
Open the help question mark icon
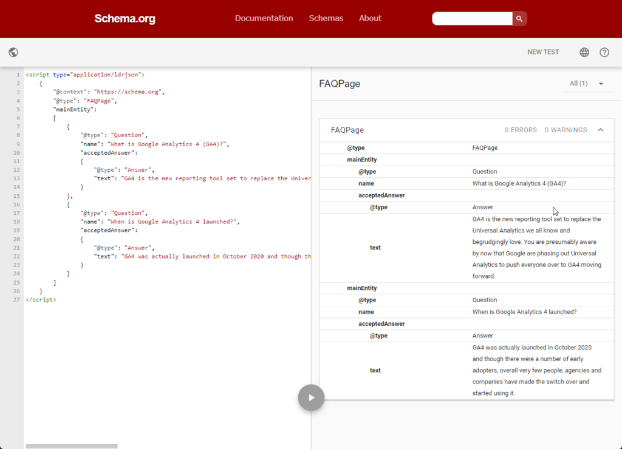click(x=604, y=52)
